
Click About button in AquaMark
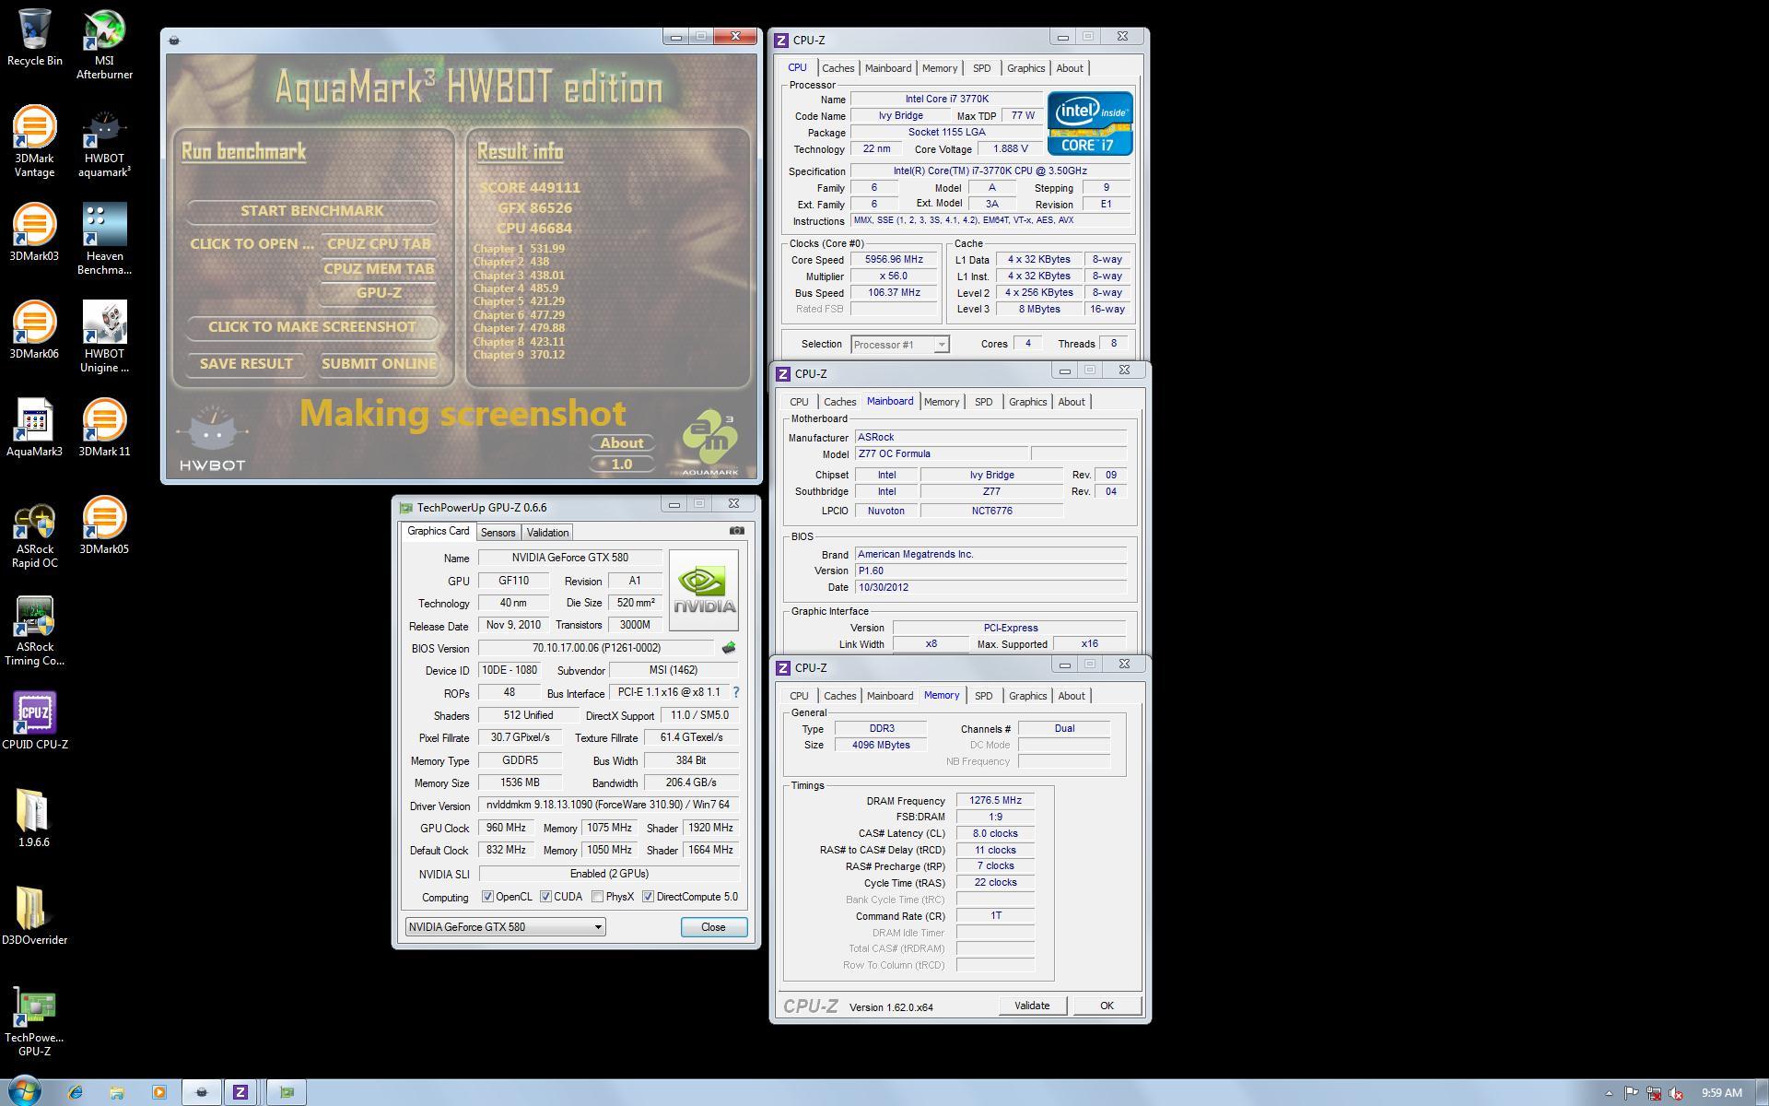[x=622, y=443]
